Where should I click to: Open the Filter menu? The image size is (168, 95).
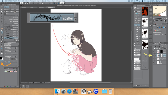pyautogui.click(x=53, y=1)
